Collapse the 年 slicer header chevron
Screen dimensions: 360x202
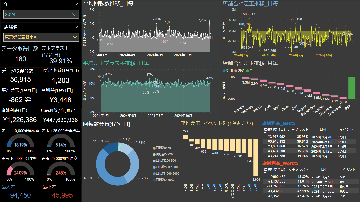[x=76, y=4]
